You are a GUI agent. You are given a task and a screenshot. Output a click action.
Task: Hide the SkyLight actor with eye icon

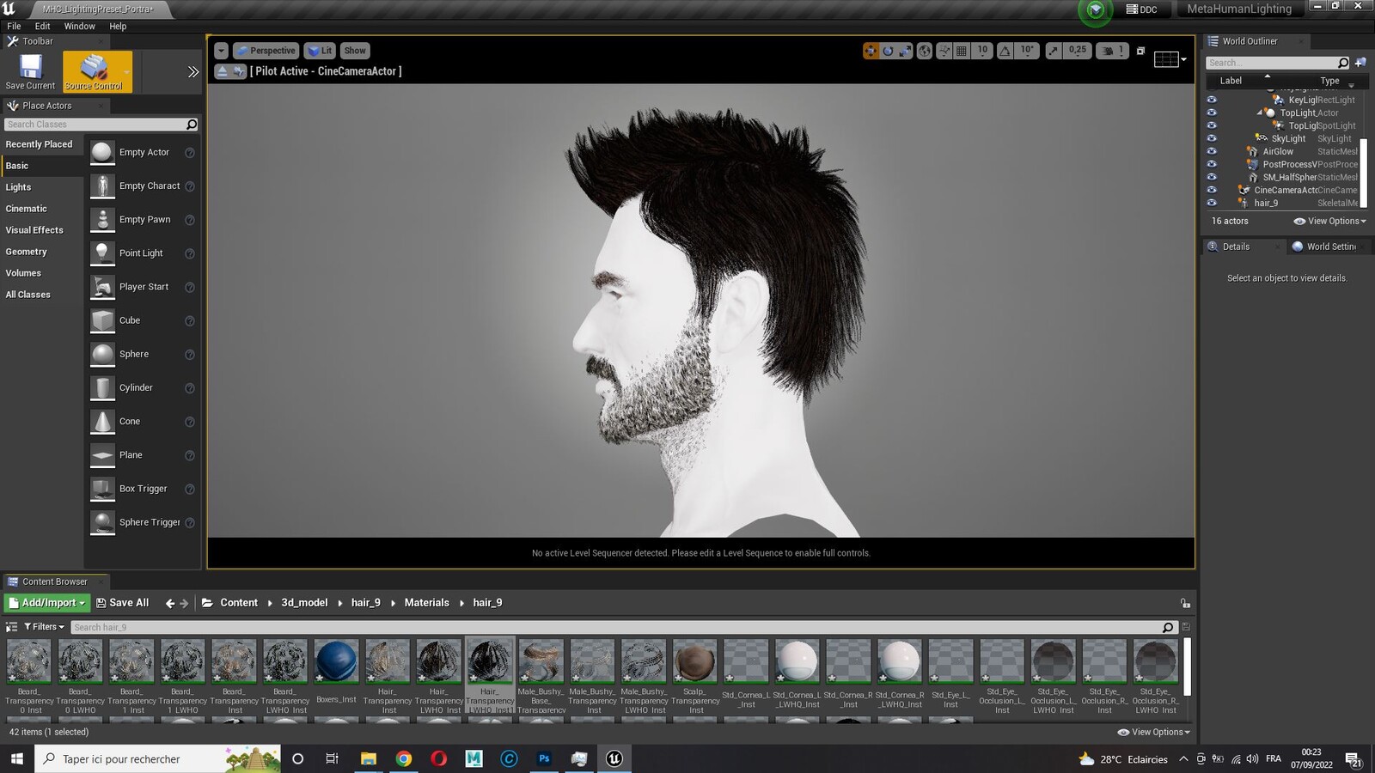click(1212, 138)
